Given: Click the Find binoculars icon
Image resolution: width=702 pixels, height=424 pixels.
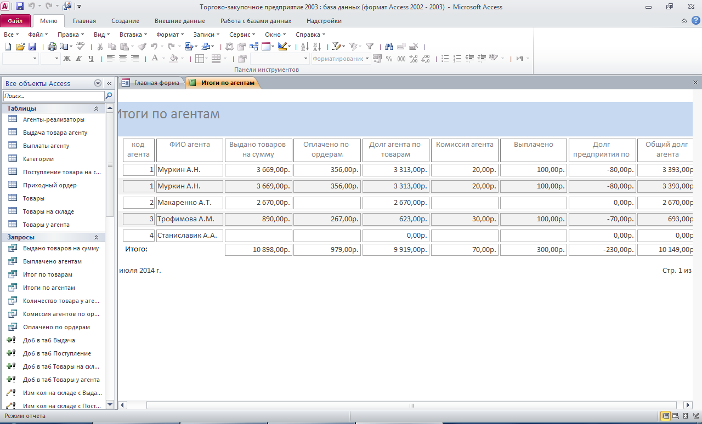Looking at the screenshot, I should [x=389, y=47].
